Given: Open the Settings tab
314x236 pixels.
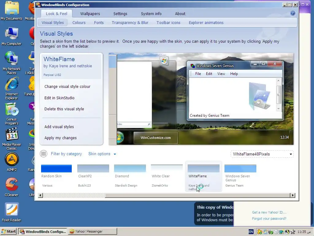Looking at the screenshot, I should (x=120, y=14).
